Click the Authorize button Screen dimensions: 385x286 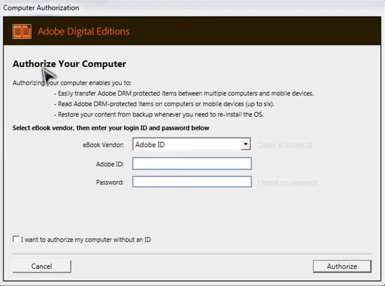coord(342,266)
